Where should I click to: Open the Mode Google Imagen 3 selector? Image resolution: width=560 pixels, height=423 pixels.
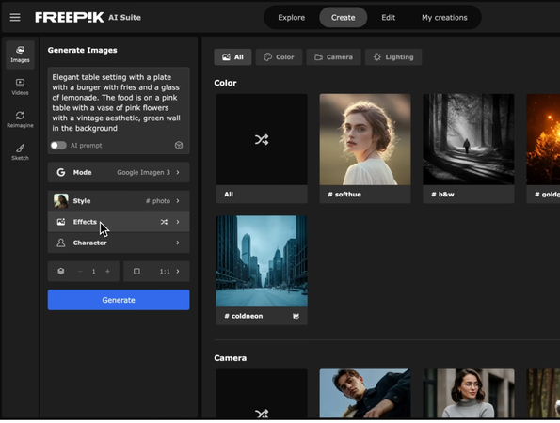[x=119, y=172]
